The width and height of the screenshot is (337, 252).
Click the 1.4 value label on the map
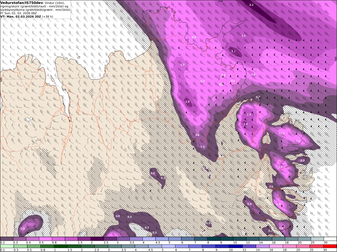tap(249, 114)
